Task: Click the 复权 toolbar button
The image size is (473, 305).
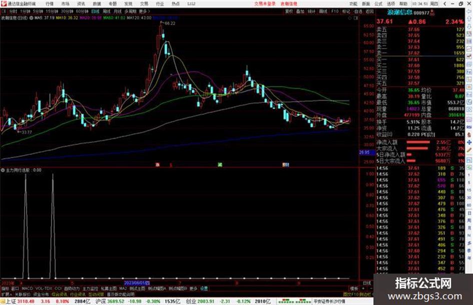Action: 289,11
